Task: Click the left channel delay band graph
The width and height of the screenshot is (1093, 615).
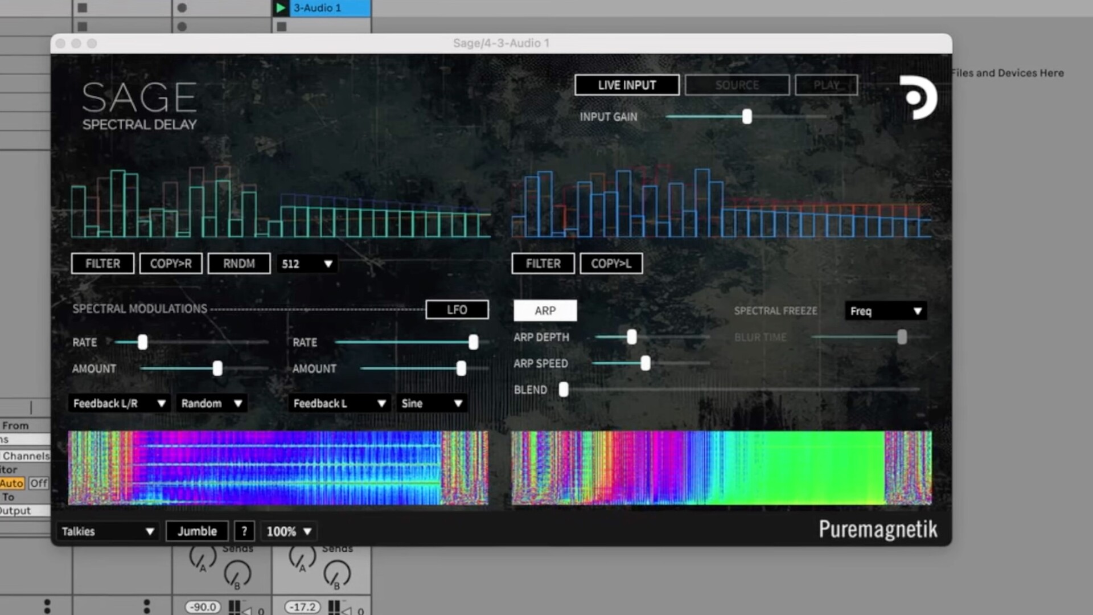Action: point(280,203)
